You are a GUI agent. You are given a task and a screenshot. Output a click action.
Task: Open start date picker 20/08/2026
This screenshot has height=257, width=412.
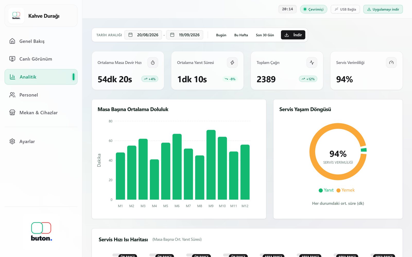click(143, 35)
